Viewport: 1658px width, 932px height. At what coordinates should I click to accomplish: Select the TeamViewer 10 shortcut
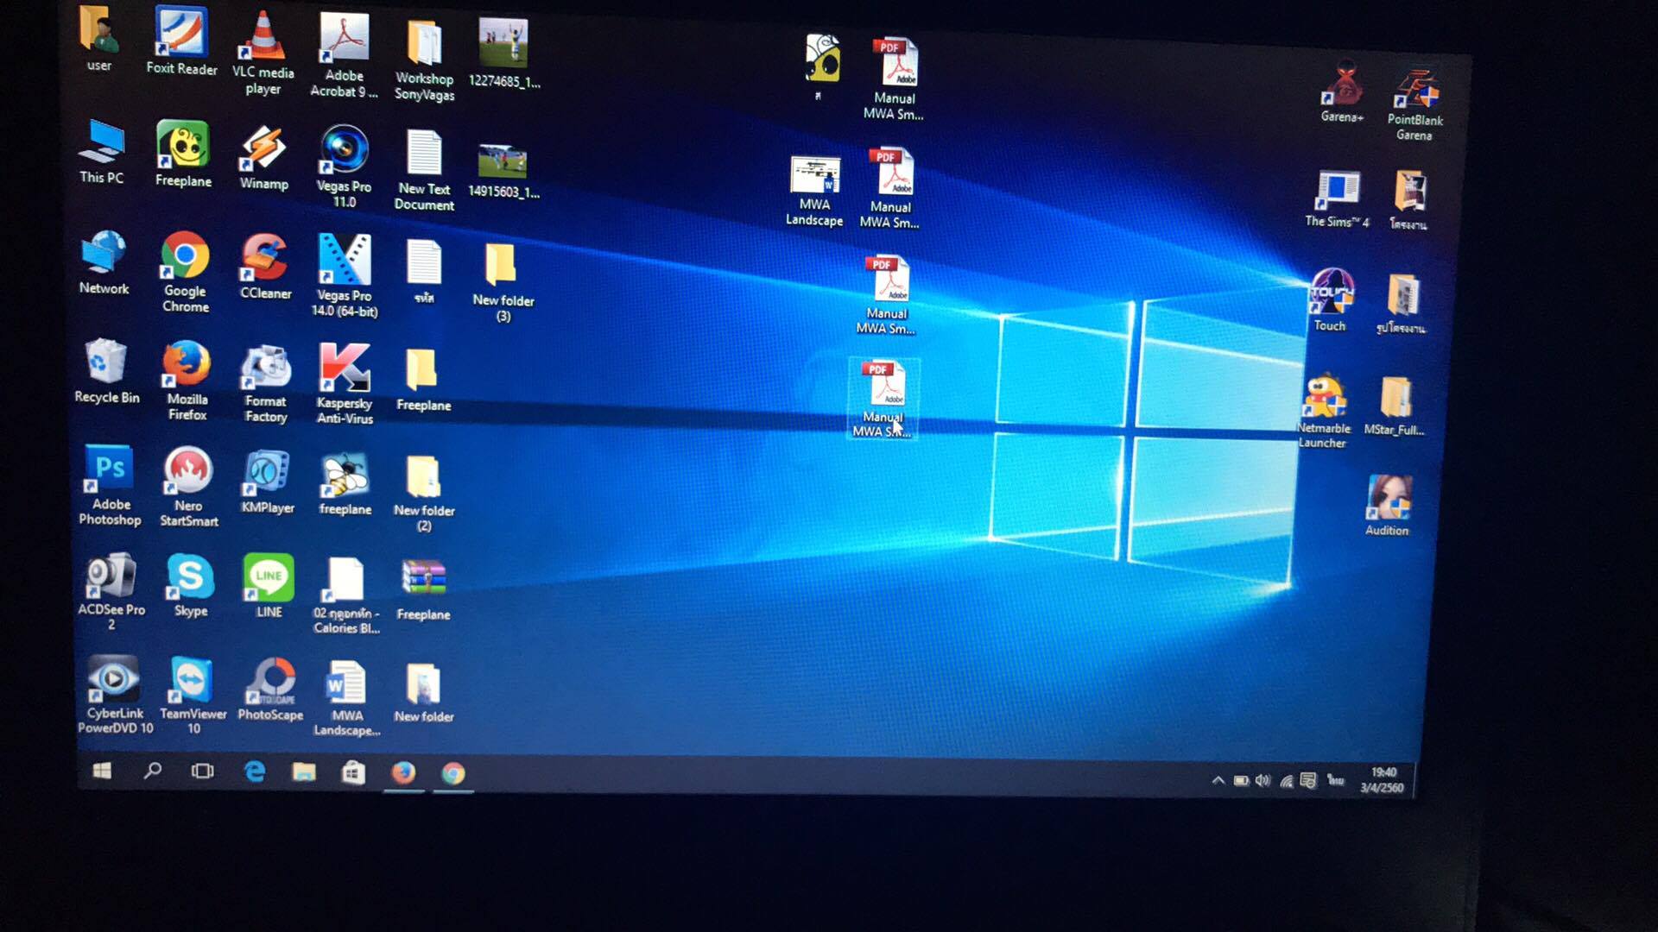[x=192, y=681]
